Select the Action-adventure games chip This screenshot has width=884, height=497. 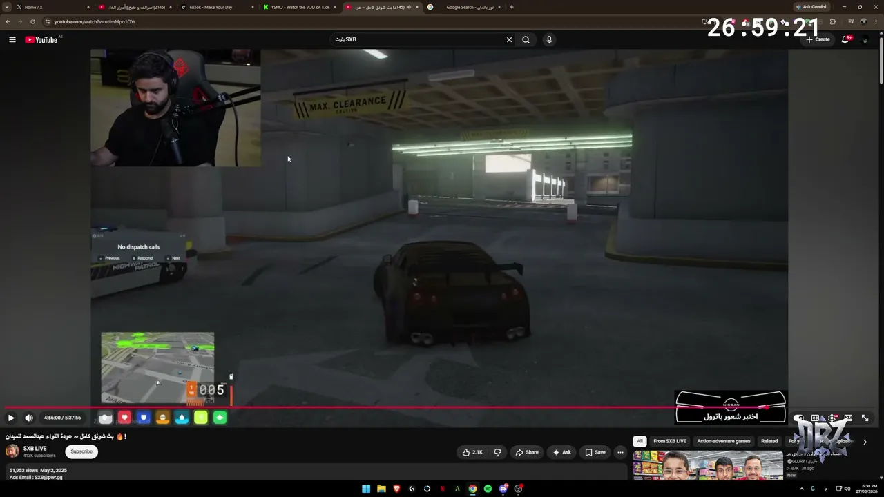pyautogui.click(x=724, y=441)
